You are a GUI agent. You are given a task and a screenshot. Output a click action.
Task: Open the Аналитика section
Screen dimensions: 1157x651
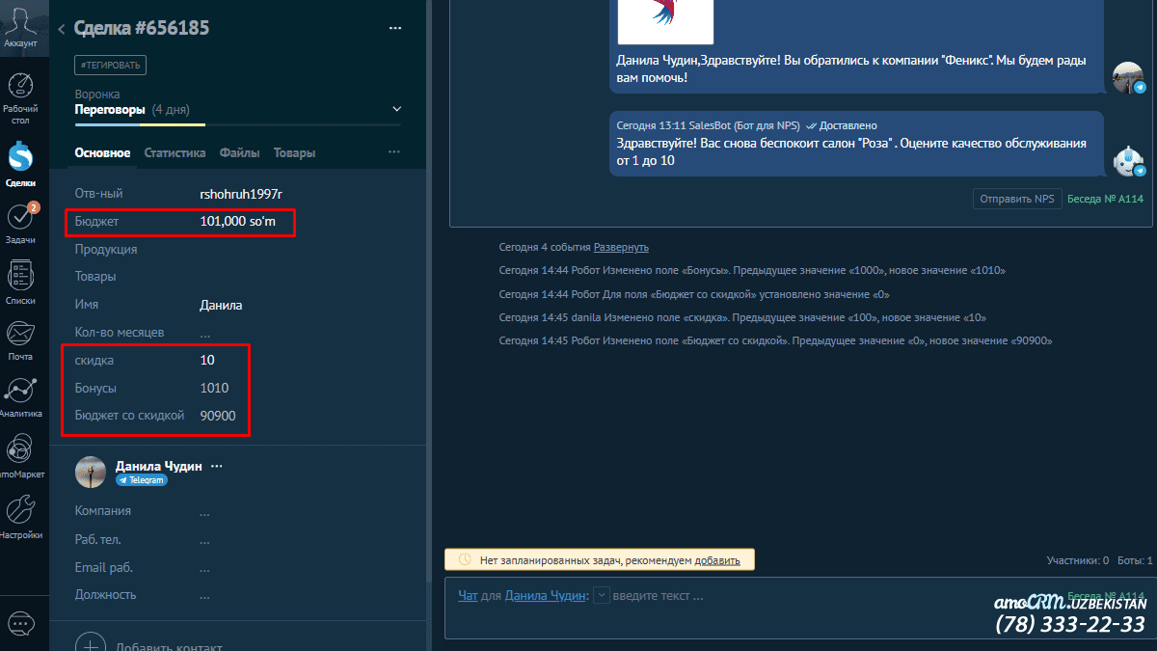[x=20, y=397]
